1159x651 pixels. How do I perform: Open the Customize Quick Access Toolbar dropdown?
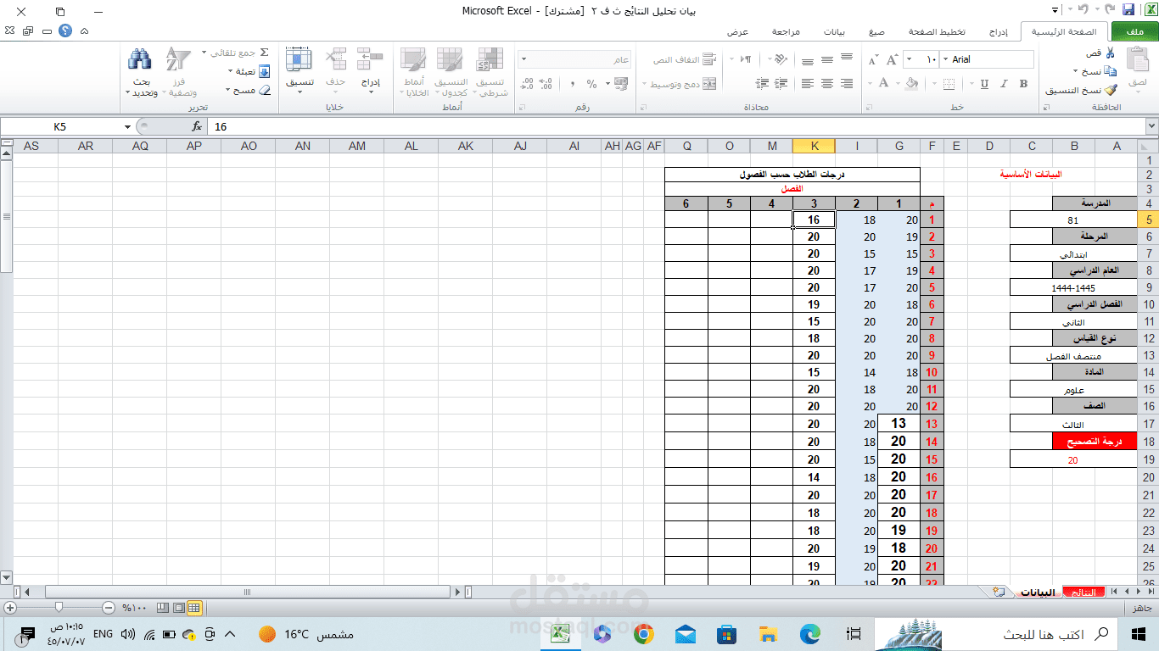point(1056,10)
